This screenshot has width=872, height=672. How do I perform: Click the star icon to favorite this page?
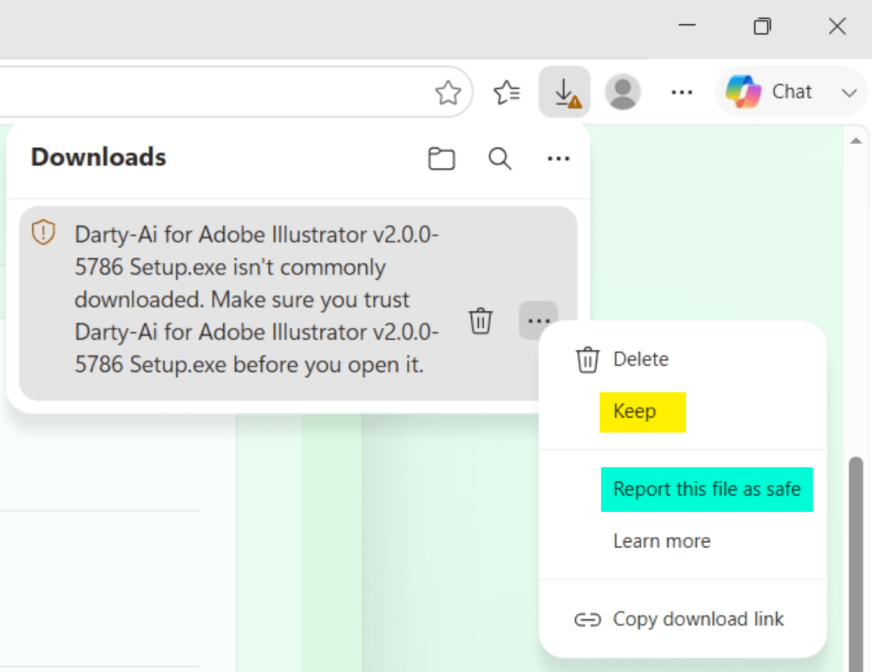tap(448, 92)
